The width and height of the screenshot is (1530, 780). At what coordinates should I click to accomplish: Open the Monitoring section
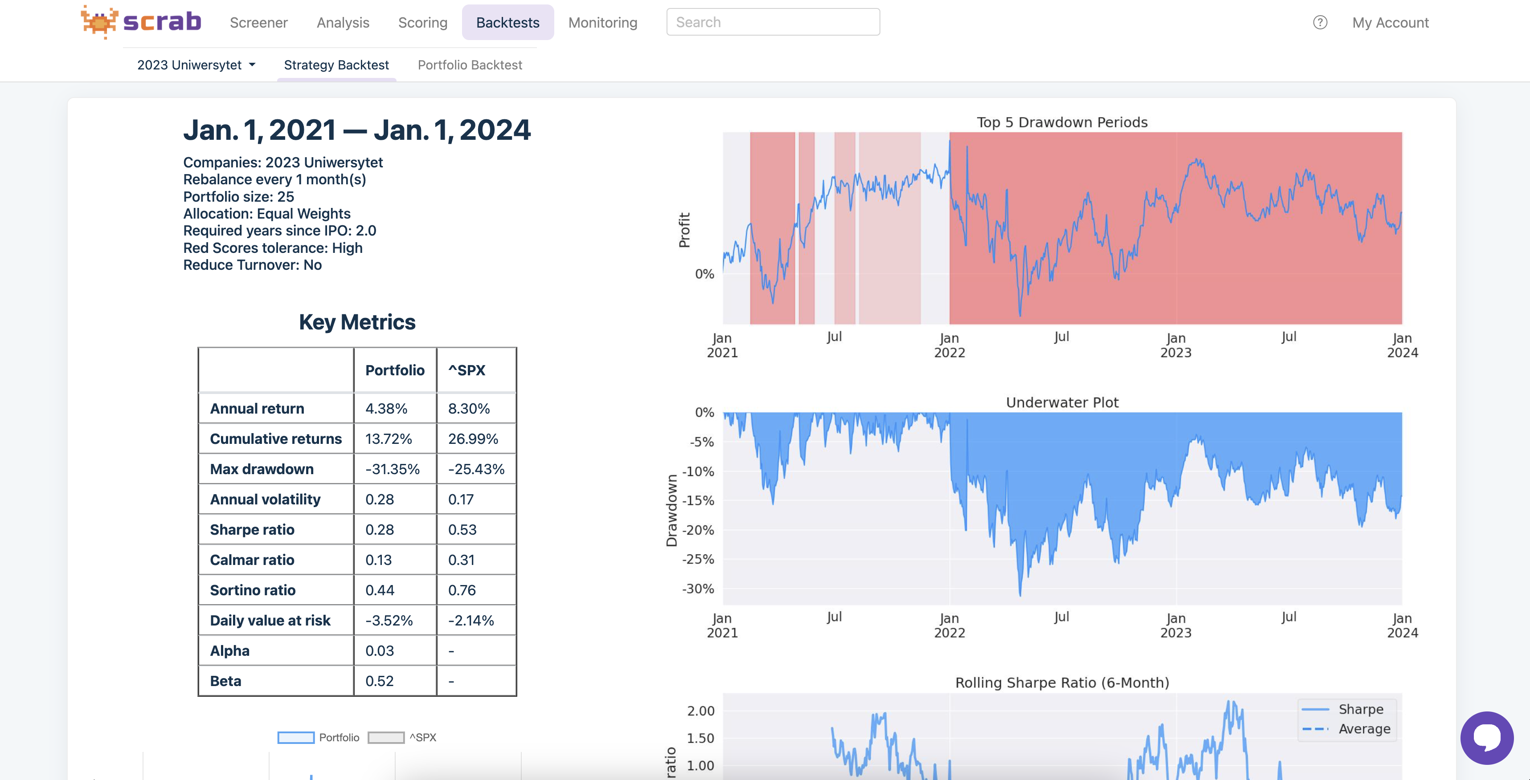coord(602,23)
